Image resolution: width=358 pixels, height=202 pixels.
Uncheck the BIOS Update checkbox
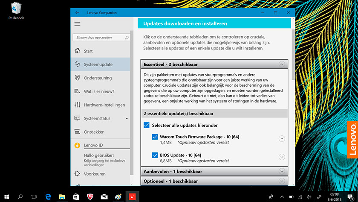click(x=155, y=155)
